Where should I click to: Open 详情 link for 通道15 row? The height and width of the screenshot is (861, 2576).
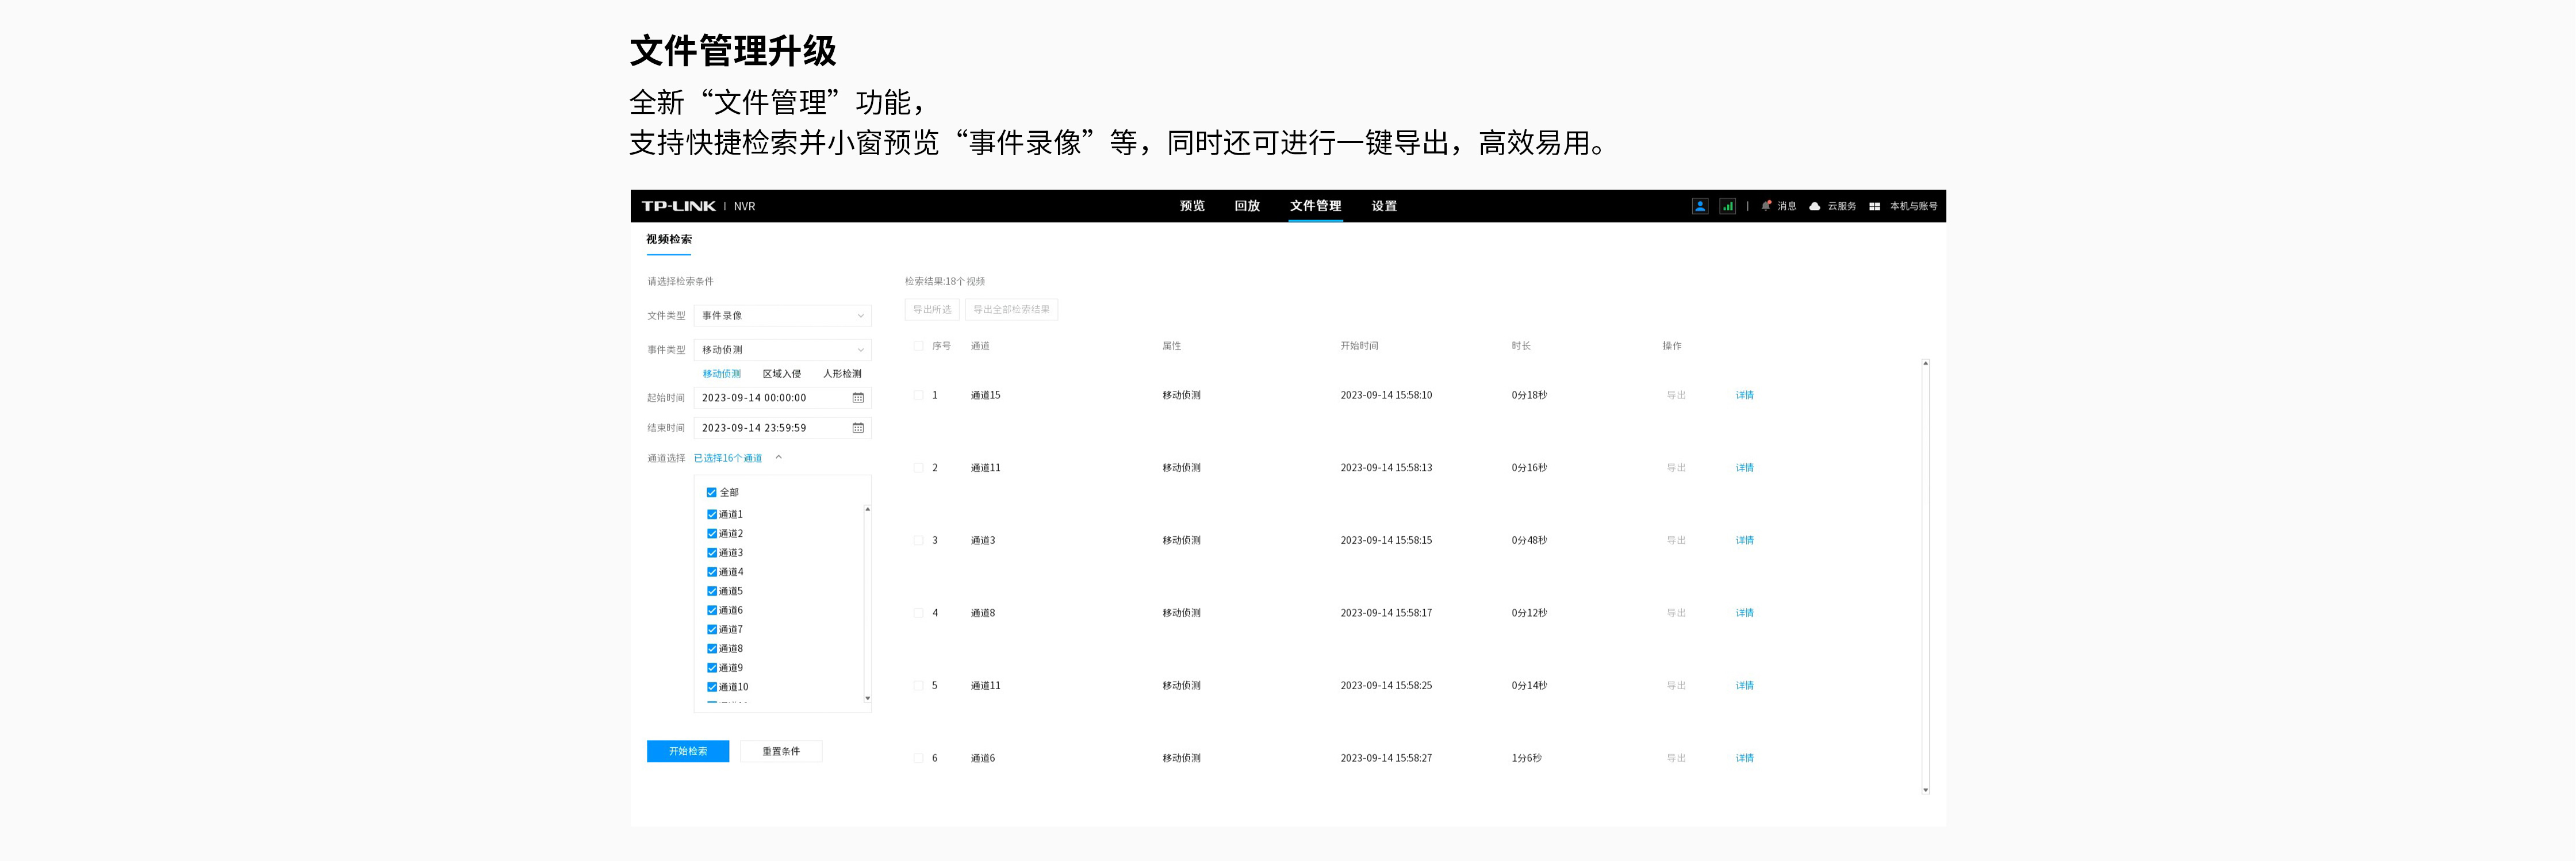click(x=1744, y=395)
